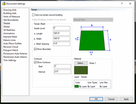Click the 'Layer: Terrain' label

(81, 77)
